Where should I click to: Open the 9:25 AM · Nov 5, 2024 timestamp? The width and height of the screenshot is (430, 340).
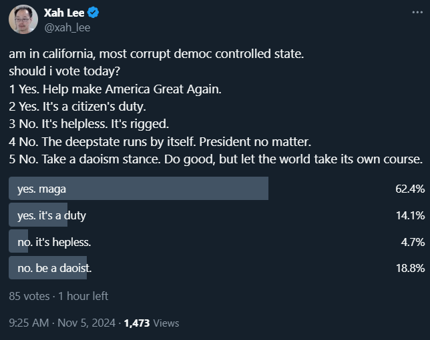(x=61, y=323)
